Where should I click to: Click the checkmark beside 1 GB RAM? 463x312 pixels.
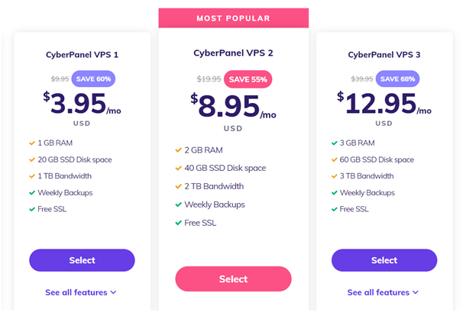point(32,143)
